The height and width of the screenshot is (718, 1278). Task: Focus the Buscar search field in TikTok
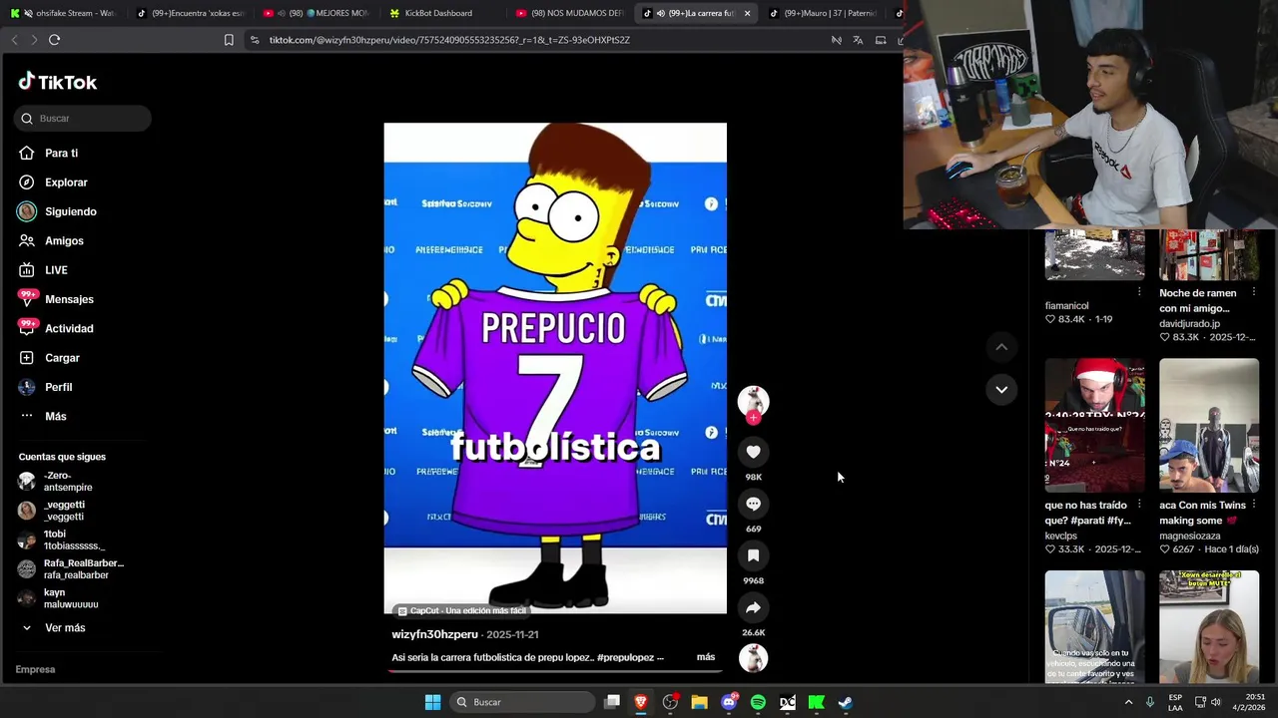tap(83, 119)
